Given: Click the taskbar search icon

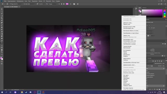Looking at the screenshot, I should (6, 92).
